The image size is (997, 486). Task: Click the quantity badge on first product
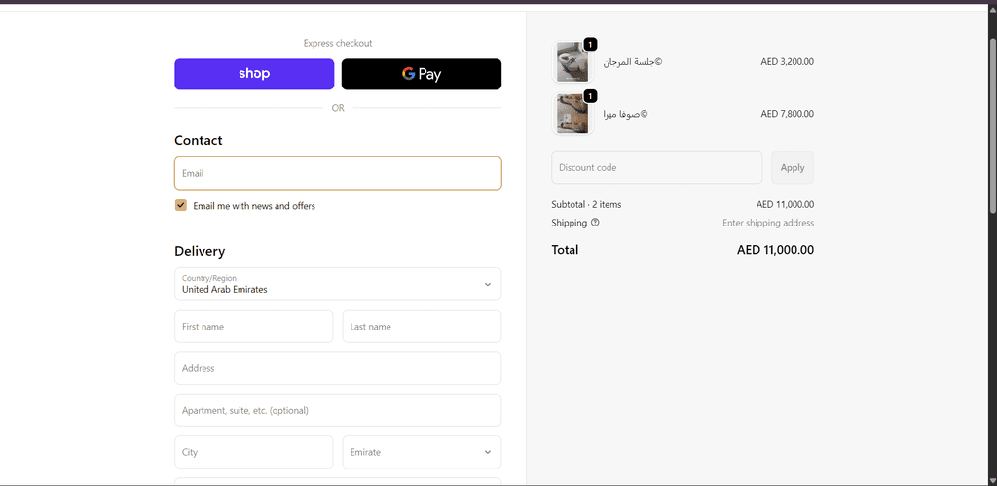coord(590,44)
